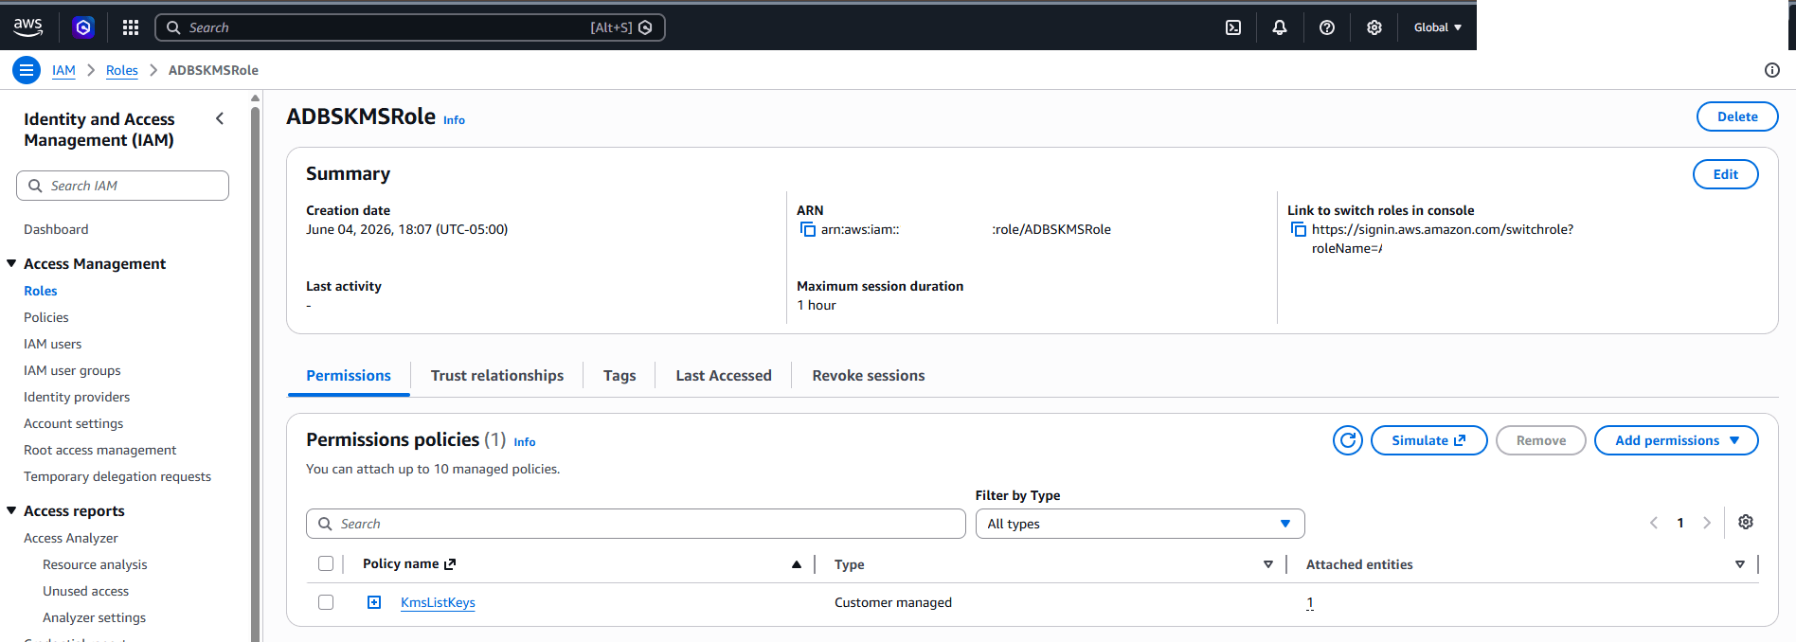Switch to the Permissions tab

349,376
